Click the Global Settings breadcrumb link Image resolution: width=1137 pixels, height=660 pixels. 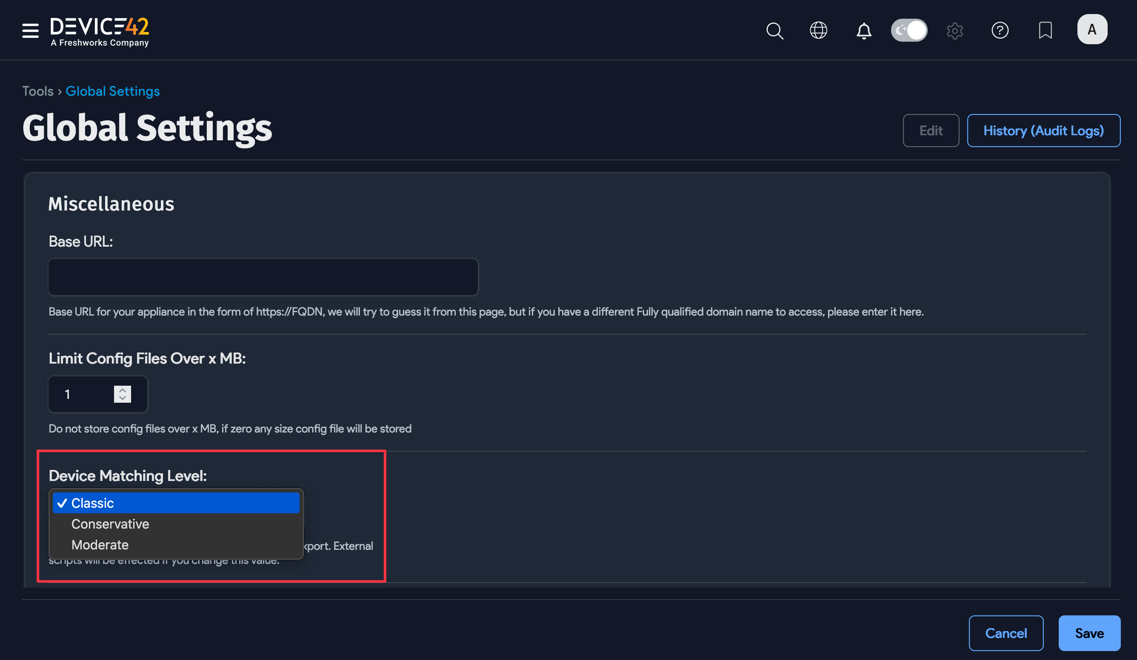[112, 91]
